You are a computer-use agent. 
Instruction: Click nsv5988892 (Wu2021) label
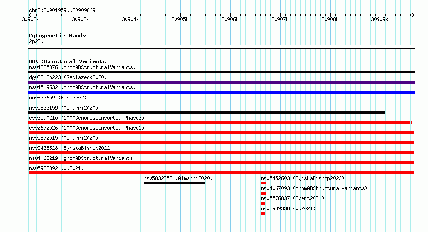click(56, 168)
